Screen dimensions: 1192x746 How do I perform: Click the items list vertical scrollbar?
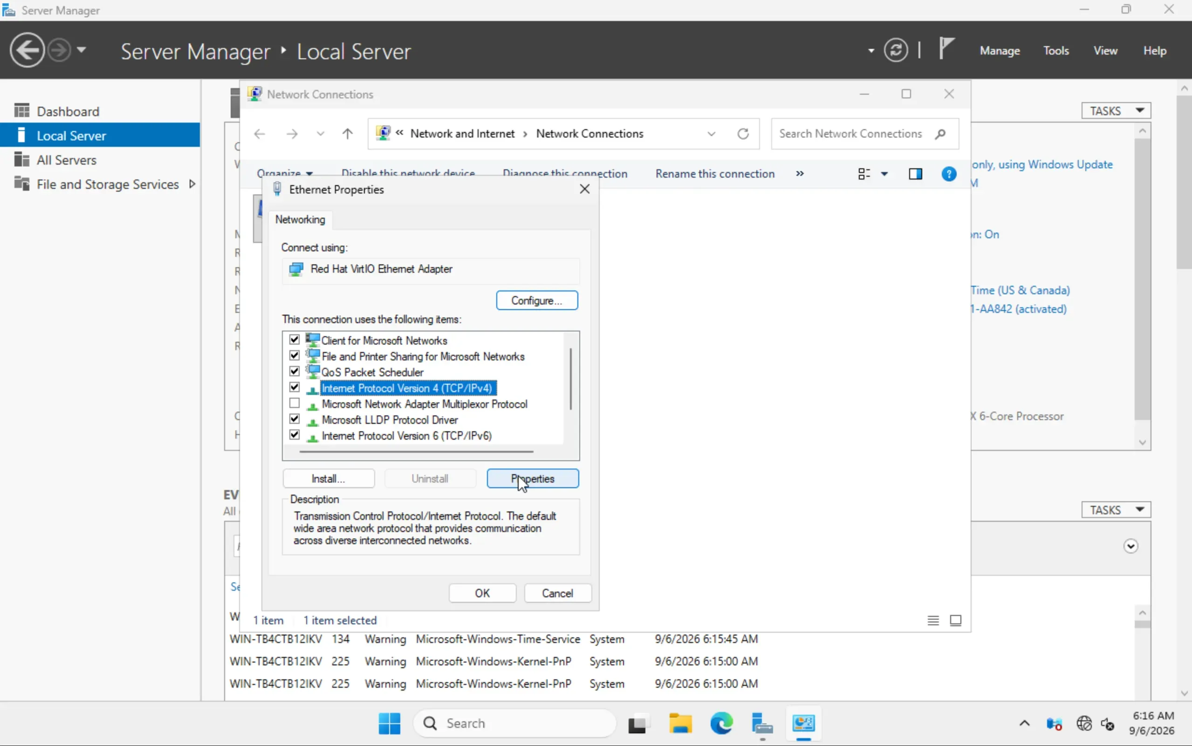tap(571, 379)
